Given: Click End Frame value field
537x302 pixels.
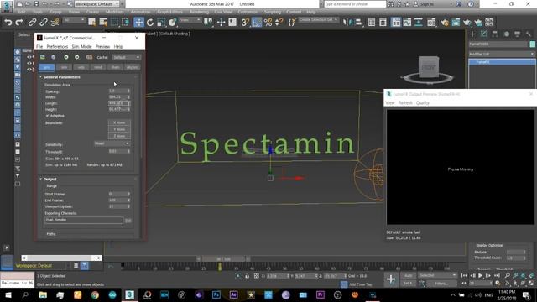Looking at the screenshot, I should [x=117, y=200].
